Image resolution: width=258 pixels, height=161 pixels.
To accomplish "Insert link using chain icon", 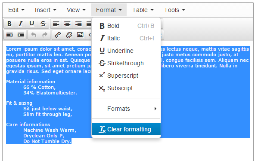I will (58, 35).
